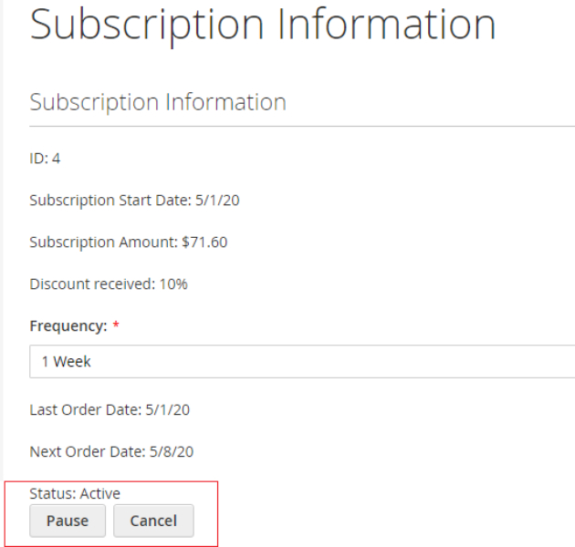Screen dimensions: 575x547
Task: Select the smaller Subscription Information section heading
Action: 158,101
